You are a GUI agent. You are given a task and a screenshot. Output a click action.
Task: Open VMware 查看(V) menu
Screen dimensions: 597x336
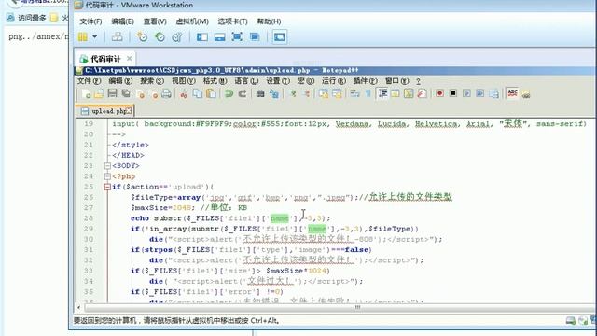click(x=155, y=21)
